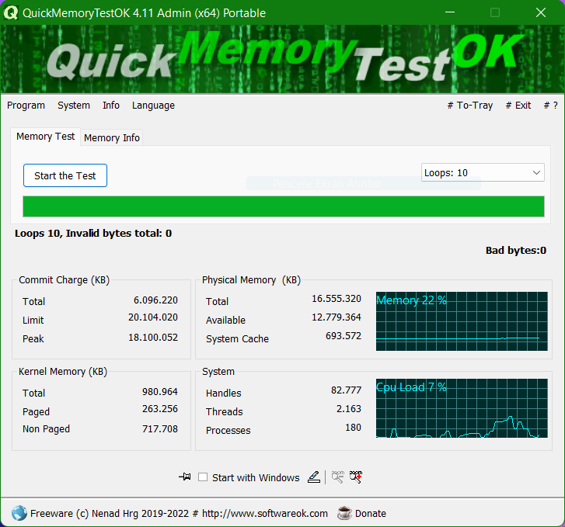Screen dimensions: 565x527
Task: Switch to the Memory Info tab
Action: (112, 138)
